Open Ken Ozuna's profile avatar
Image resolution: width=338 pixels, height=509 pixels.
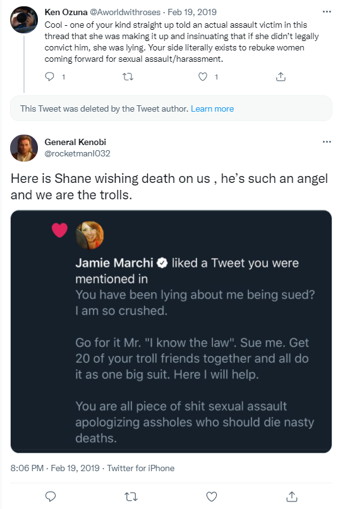click(24, 20)
